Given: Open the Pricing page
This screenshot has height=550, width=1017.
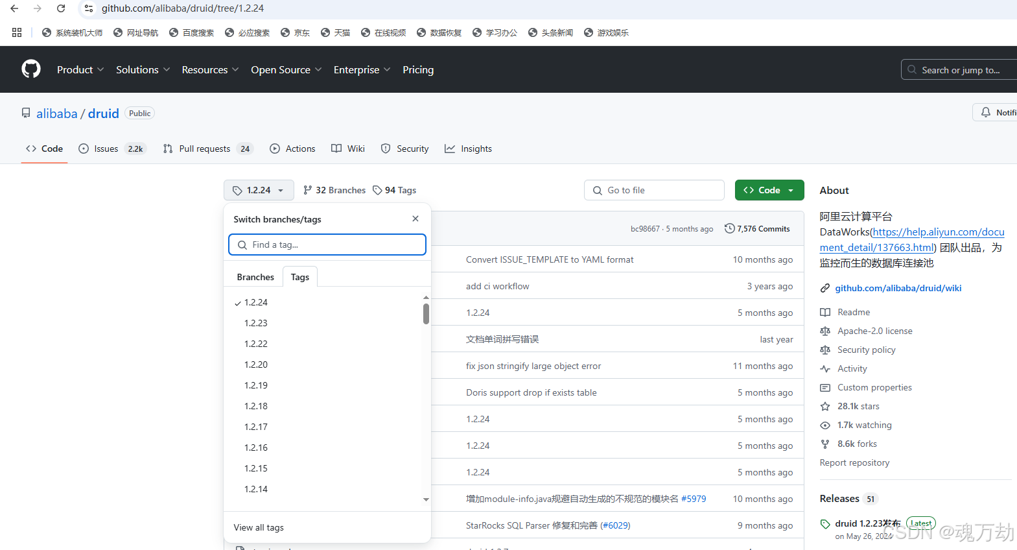Looking at the screenshot, I should (x=418, y=69).
